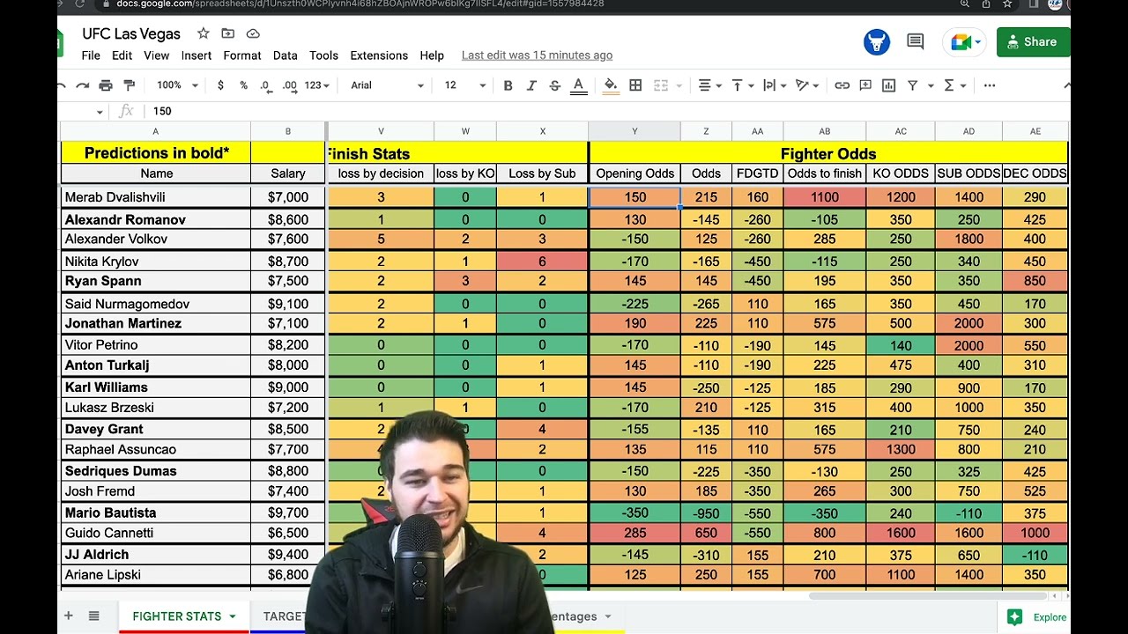Open the Extensions menu
1128x634 pixels.
(379, 55)
